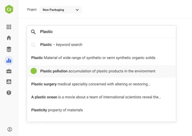The height and width of the screenshot is (136, 192).
Task: Select the bar chart analytics icon
Action: point(9,61)
